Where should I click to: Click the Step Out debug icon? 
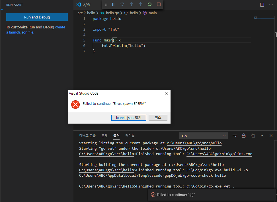click(x=140, y=4)
